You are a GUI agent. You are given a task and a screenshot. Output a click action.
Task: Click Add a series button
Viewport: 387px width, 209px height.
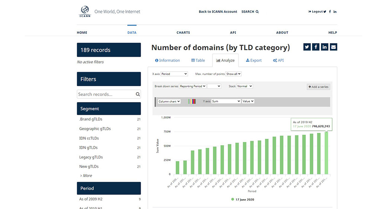[319, 87]
